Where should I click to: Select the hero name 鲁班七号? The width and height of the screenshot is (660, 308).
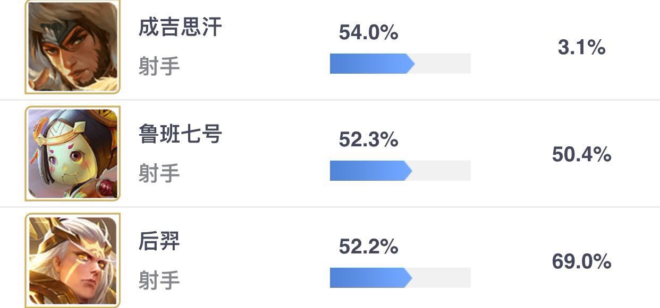[x=180, y=134]
